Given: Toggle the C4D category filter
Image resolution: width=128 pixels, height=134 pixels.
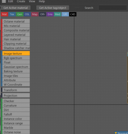Looking at the screenshot, I should coord(73,14).
